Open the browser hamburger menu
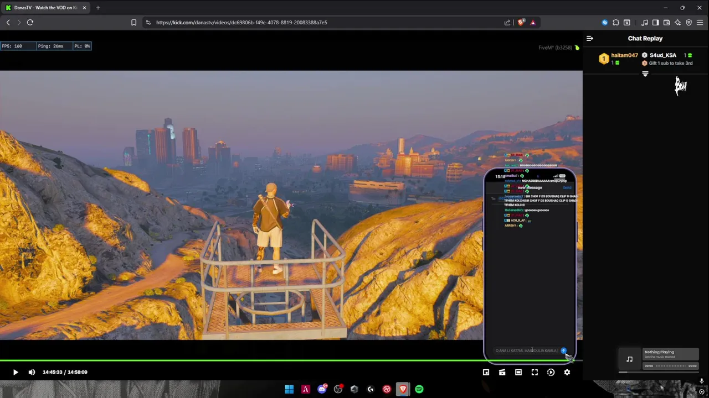Screen dimensions: 709x398 coord(700,23)
